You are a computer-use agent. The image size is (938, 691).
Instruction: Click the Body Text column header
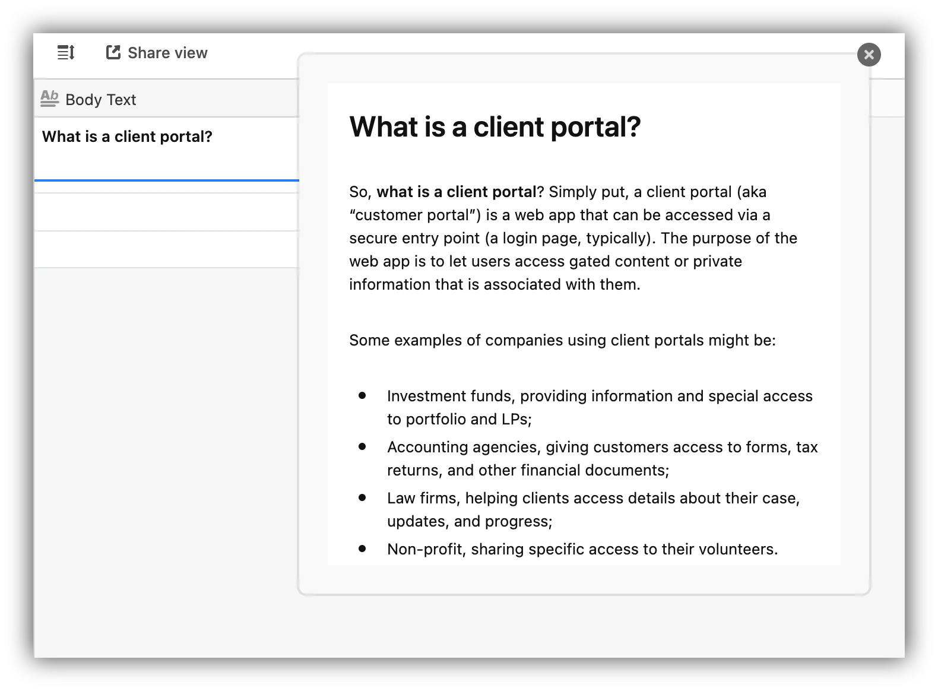click(x=166, y=99)
